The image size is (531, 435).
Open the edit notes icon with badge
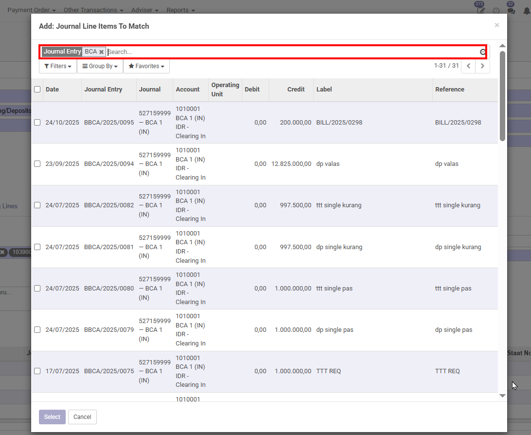pos(481,10)
